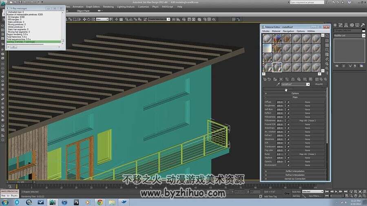367x206 pixels.
Task: Select the Rotate tool in main toolbar
Action: point(89,20)
